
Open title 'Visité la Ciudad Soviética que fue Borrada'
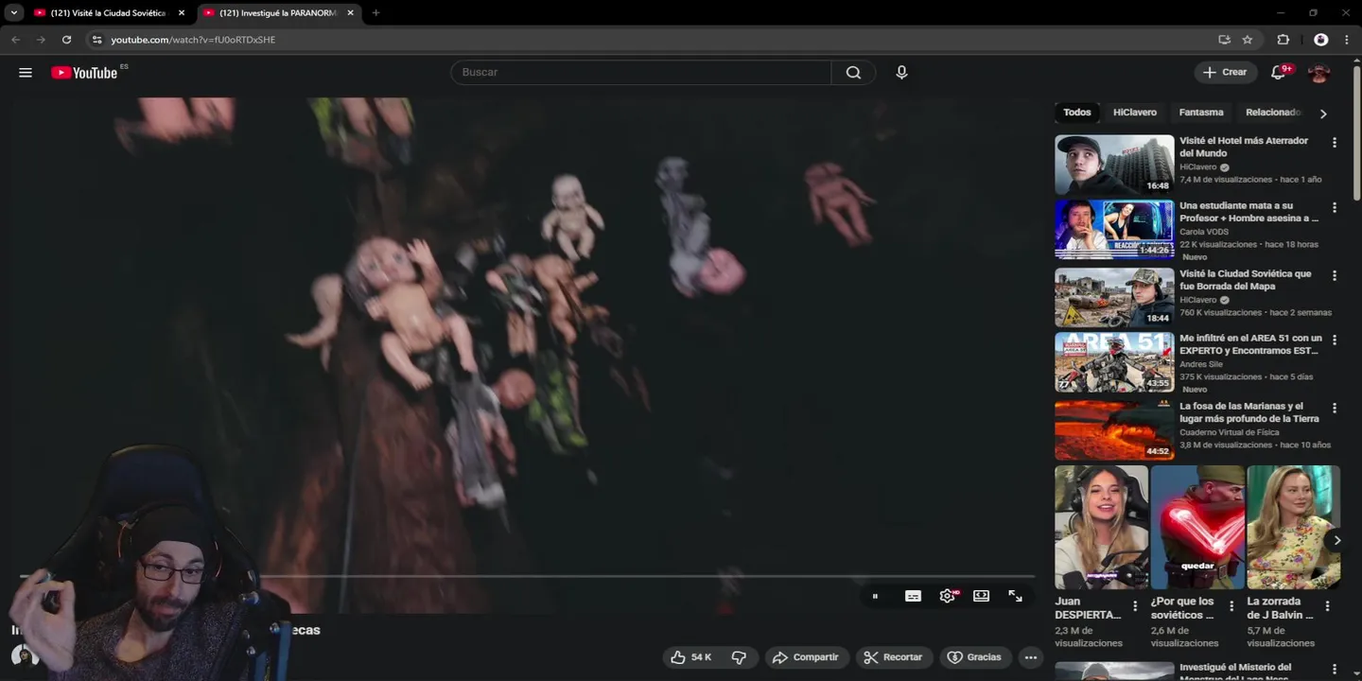click(x=1246, y=280)
